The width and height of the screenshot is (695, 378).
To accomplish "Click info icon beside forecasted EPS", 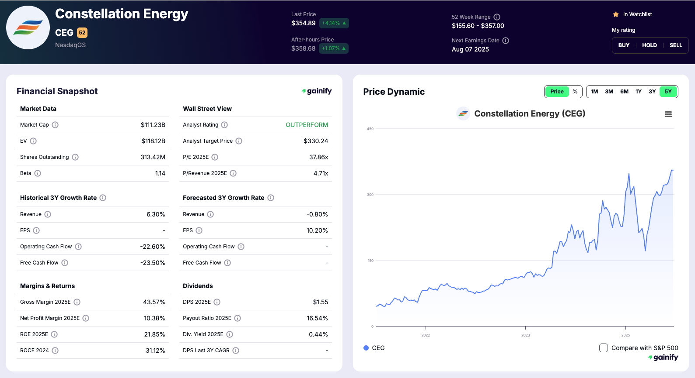I will 199,230.
